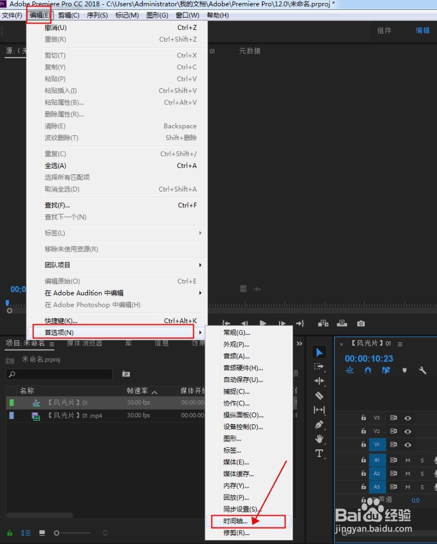Open the 序列(S) menu
The height and width of the screenshot is (544, 437).
(97, 15)
